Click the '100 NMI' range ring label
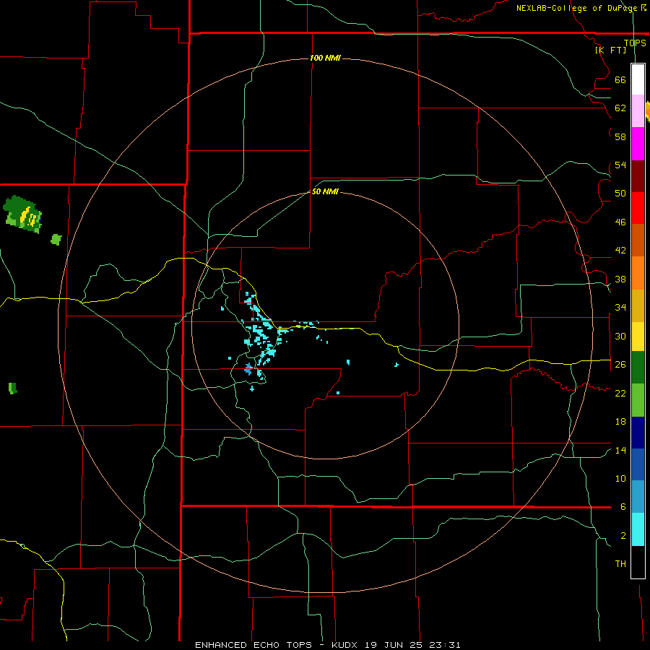This screenshot has width=650, height=650. click(325, 58)
